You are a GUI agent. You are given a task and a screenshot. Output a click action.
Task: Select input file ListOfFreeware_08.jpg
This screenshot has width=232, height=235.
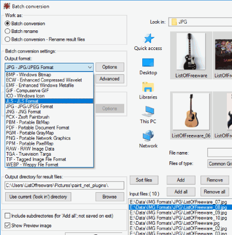coord(180,207)
